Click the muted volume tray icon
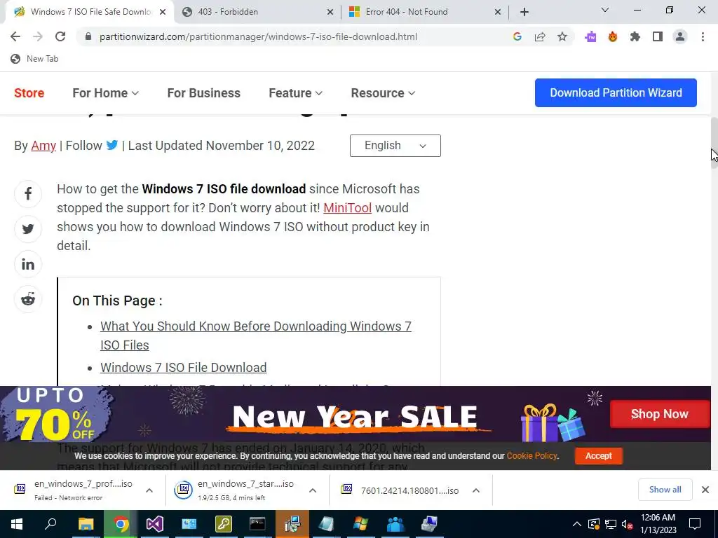 click(x=627, y=524)
